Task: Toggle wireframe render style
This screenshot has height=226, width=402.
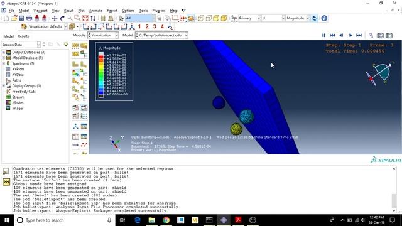Action: tap(201, 18)
